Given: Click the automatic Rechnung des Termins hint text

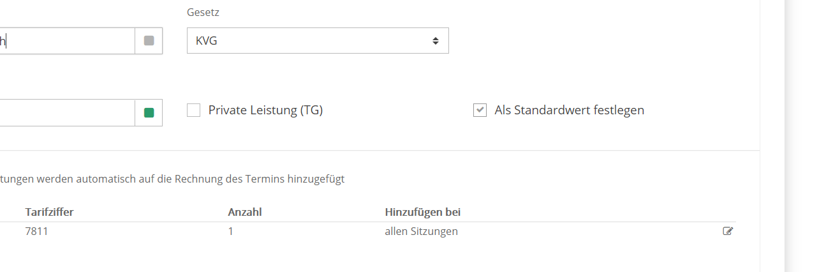Looking at the screenshot, I should [x=172, y=179].
